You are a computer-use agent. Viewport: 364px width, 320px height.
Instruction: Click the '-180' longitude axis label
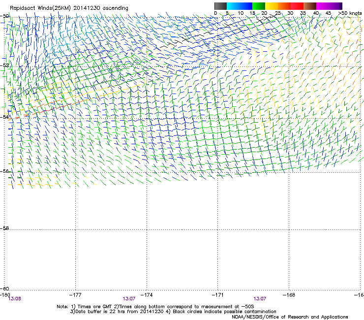[x=5, y=295]
